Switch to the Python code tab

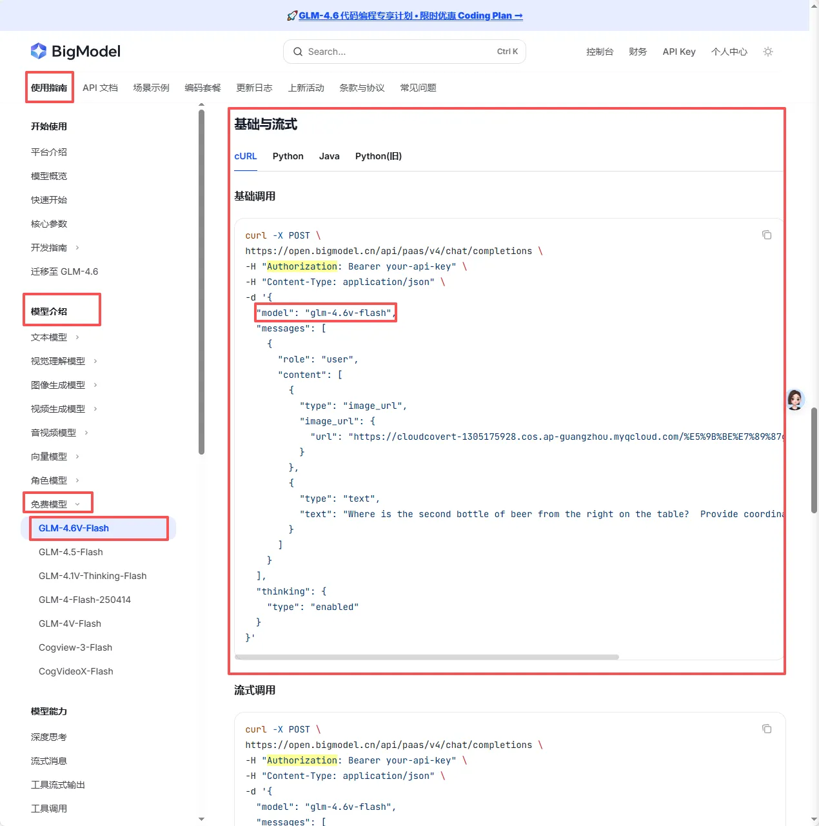point(288,155)
